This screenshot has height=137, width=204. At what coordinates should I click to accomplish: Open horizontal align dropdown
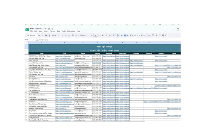click(x=131, y=35)
